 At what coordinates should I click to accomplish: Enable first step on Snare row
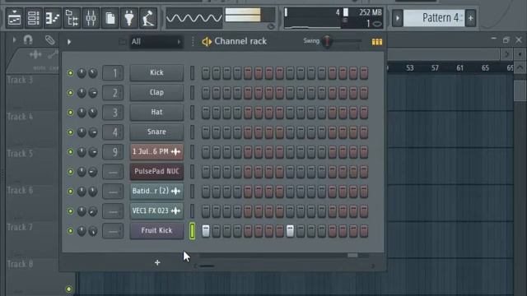coord(206,132)
